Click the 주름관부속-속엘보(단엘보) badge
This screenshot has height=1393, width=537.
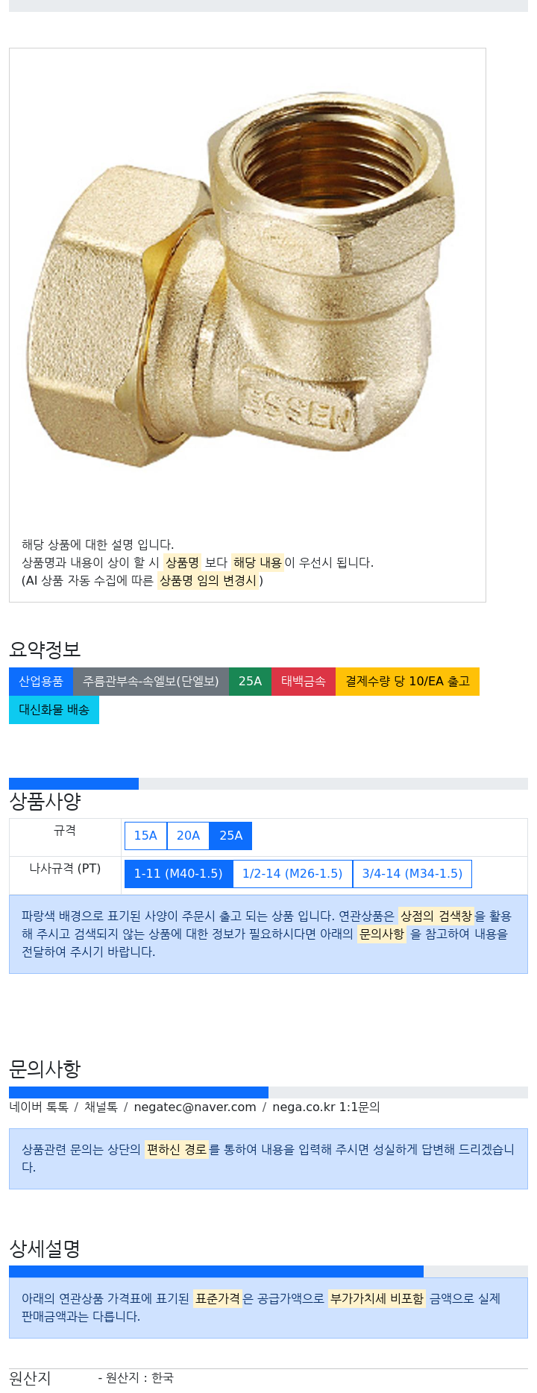151,682
